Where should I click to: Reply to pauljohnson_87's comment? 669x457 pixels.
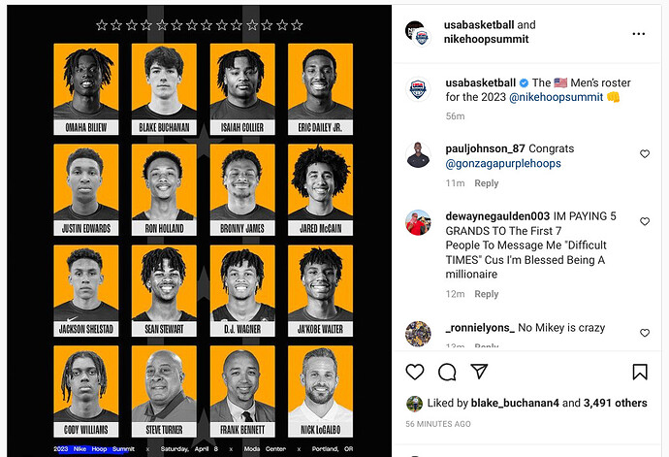pyautogui.click(x=487, y=183)
